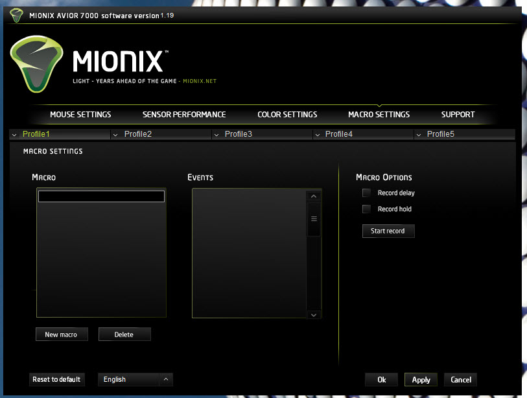Switch to the Mouse Settings tab
This screenshot has width=527, height=398.
pos(80,115)
